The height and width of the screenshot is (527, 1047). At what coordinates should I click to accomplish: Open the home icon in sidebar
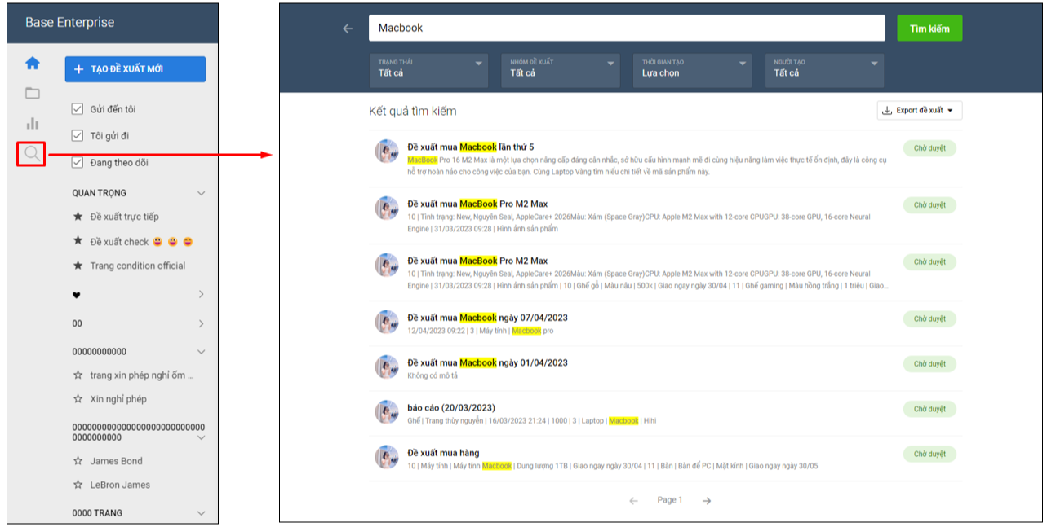tap(33, 63)
